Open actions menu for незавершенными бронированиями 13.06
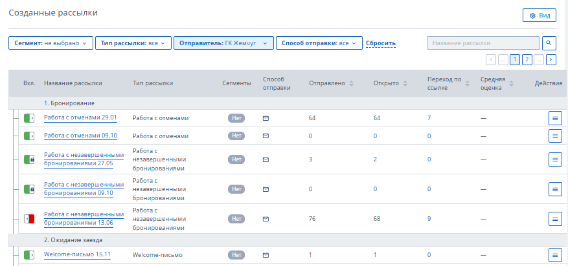Image resolution: width=568 pixels, height=266 pixels. pyautogui.click(x=555, y=219)
